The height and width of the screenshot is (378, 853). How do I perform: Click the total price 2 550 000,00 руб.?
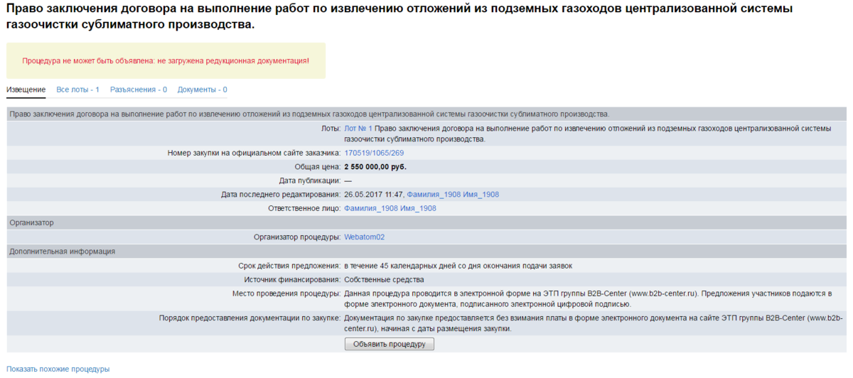tap(375, 167)
